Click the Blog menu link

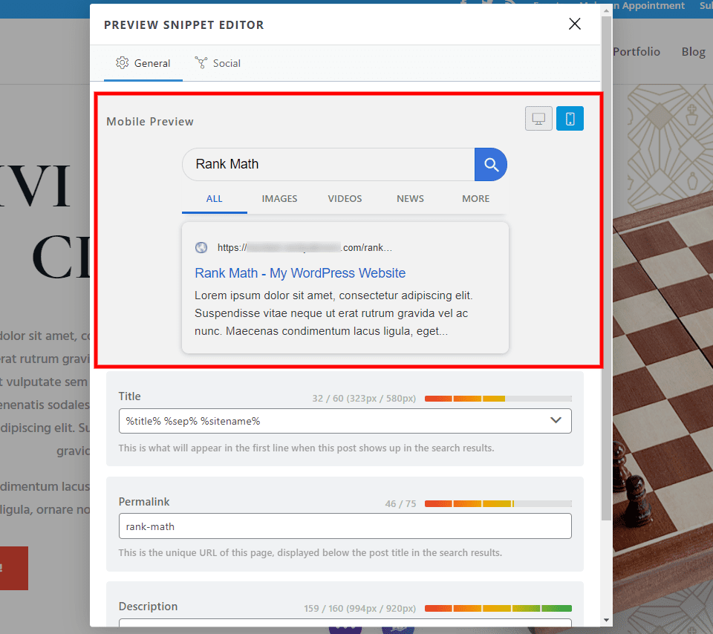point(692,51)
